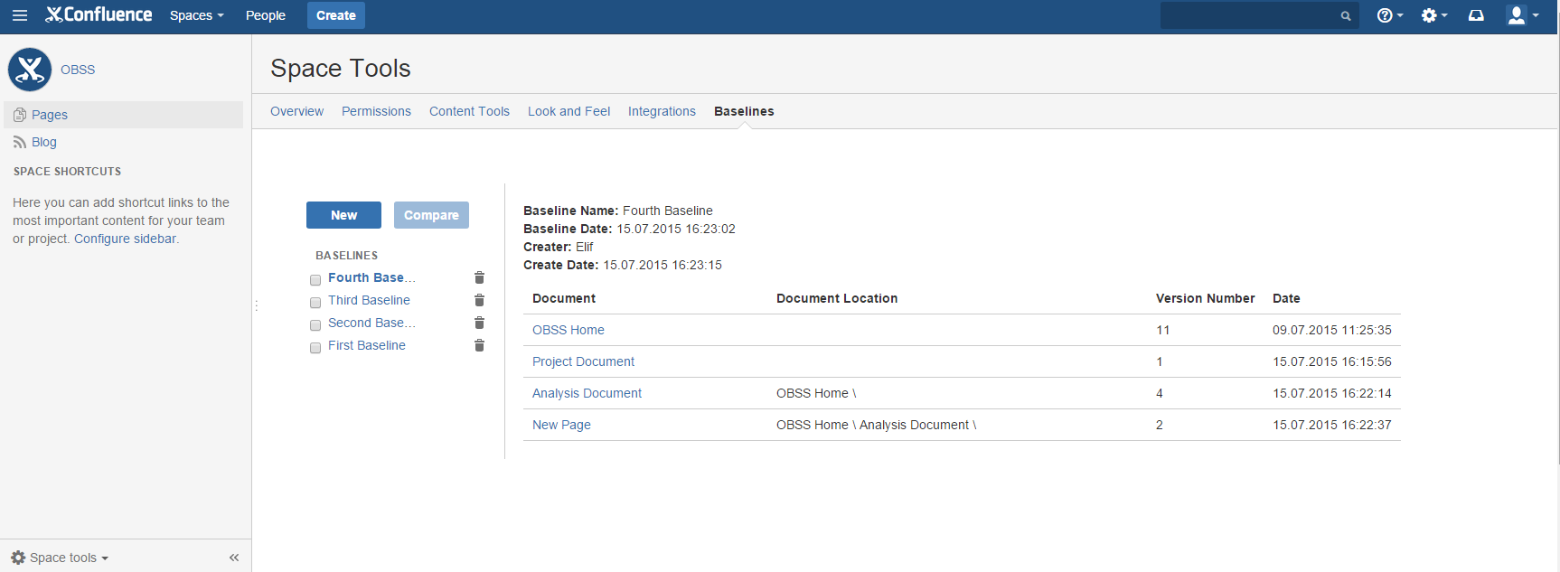Expand the Space tools menu

click(x=61, y=558)
